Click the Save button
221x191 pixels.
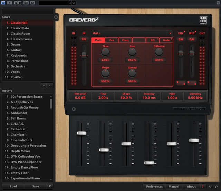pyautogui.click(x=35, y=187)
